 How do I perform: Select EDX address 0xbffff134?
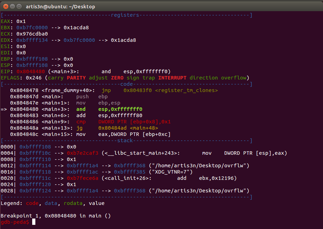[x=32, y=40]
